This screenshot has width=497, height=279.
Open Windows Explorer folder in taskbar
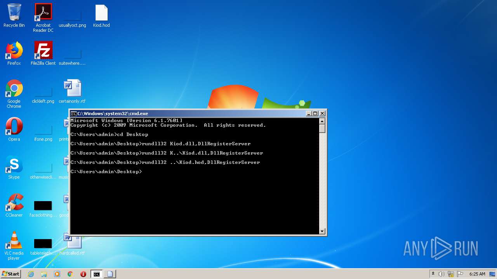44,274
